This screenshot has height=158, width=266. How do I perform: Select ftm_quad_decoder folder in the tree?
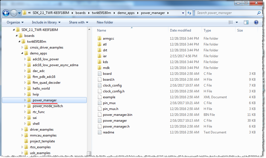coord(47,83)
